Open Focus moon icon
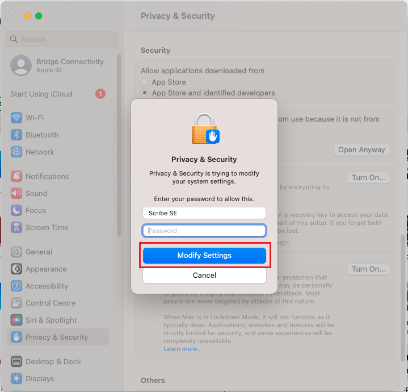Viewport: 408px width, 392px height. pos(16,211)
